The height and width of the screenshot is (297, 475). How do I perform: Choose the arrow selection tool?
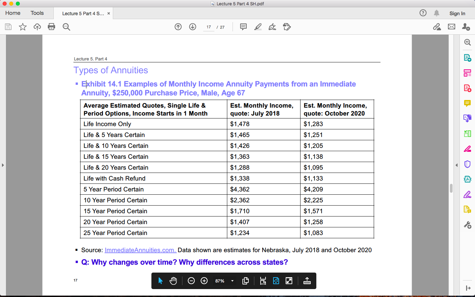click(160, 281)
